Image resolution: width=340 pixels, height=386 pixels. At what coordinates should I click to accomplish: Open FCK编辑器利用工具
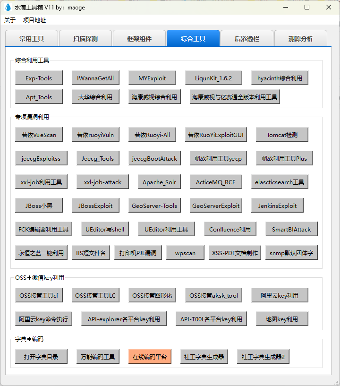[43, 229]
